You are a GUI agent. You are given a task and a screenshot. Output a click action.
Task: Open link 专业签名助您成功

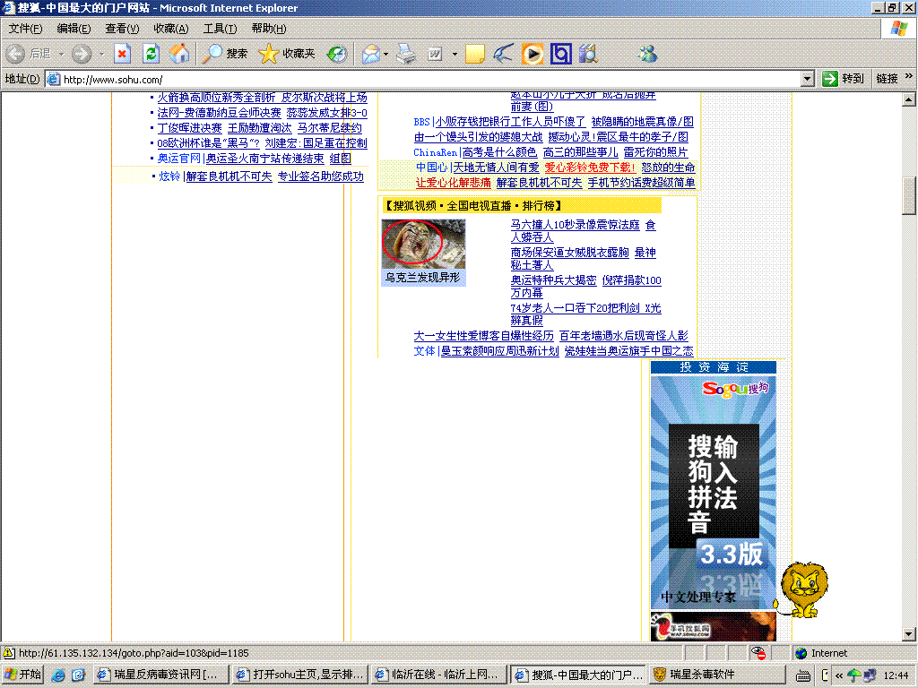(x=320, y=176)
